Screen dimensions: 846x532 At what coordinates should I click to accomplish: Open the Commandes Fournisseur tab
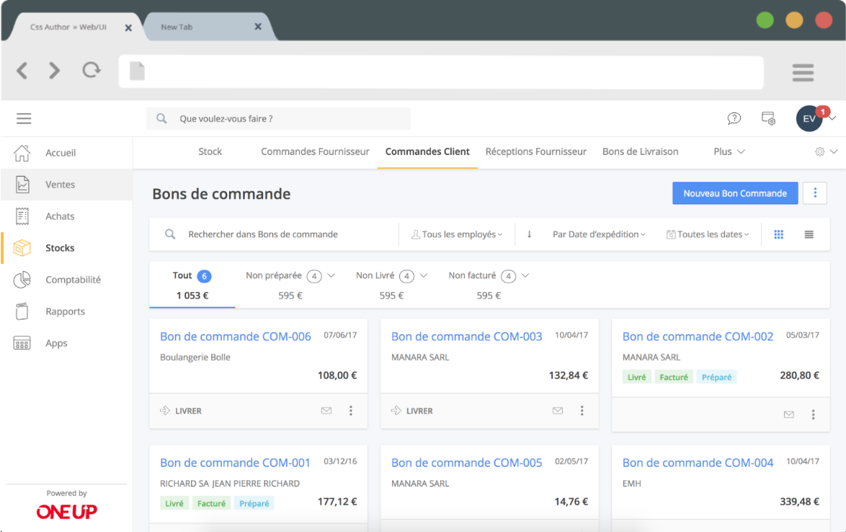click(x=315, y=152)
